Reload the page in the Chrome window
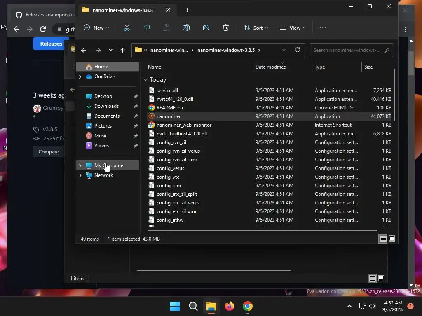Viewport: 422px width, 316px height. point(43,29)
